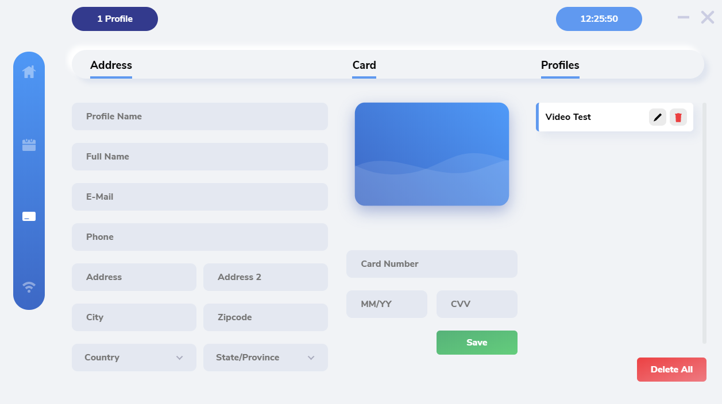Focus the Profile Name field

coord(199,116)
